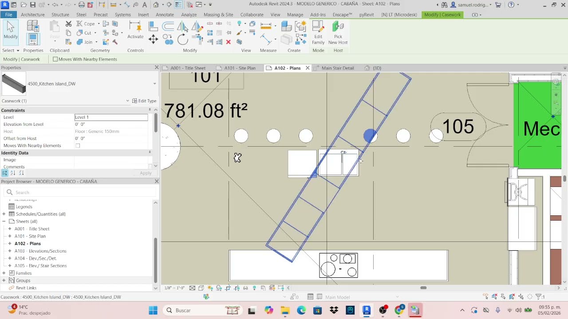
Task: Click the red Delete icon
Action: coord(228,42)
